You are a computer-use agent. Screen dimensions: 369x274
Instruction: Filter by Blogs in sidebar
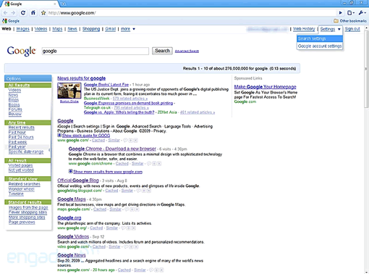[14, 100]
